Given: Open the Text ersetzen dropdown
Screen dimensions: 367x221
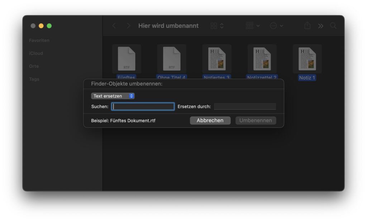Looking at the screenshot, I should (113, 96).
